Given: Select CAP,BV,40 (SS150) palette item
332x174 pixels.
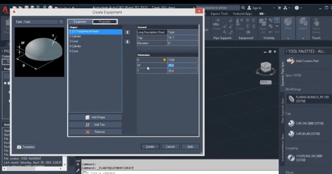Looking at the screenshot, I should 304,134.
